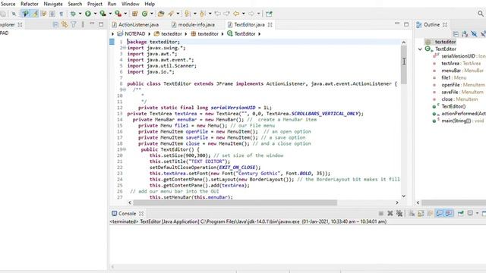
Task: Collapse import fold on line 2
Action: tap(125, 48)
